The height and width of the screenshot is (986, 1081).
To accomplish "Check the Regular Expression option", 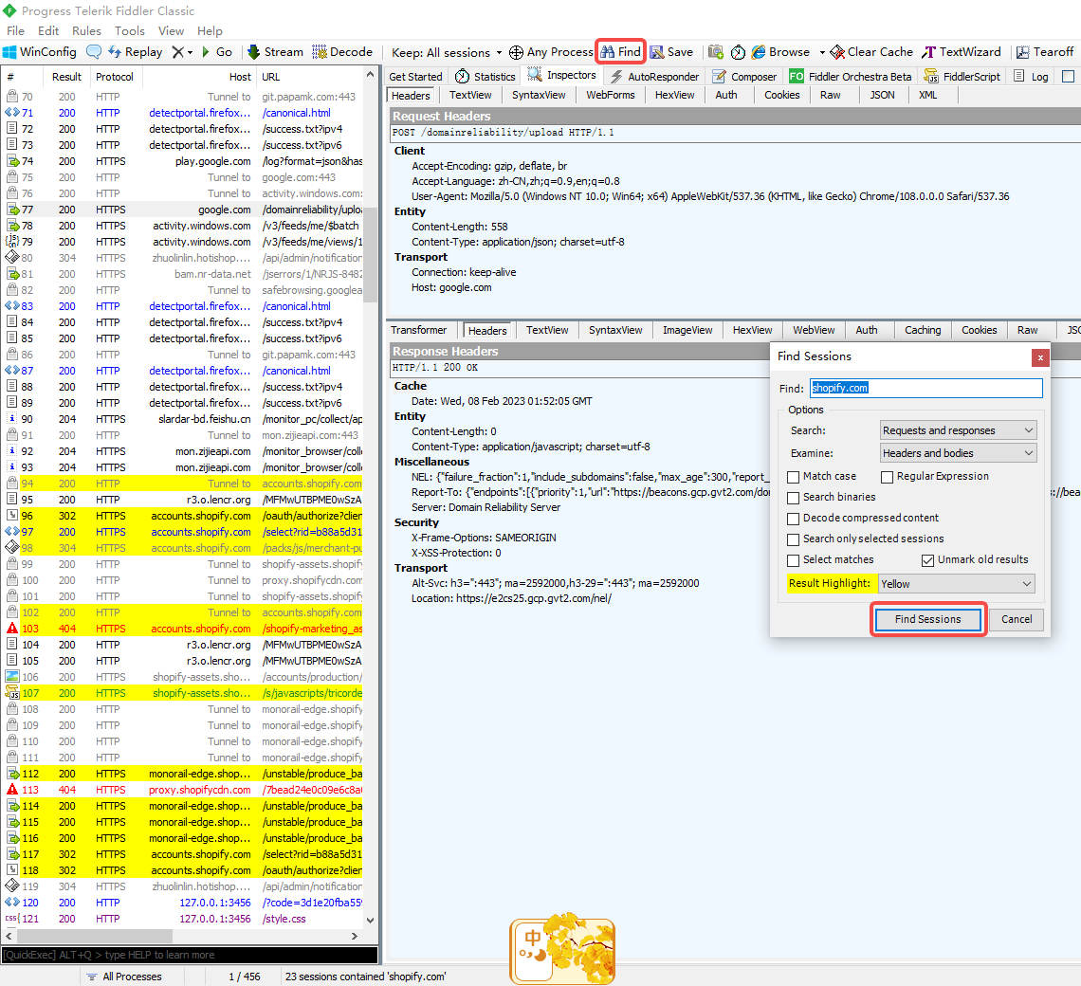I will pyautogui.click(x=888, y=477).
